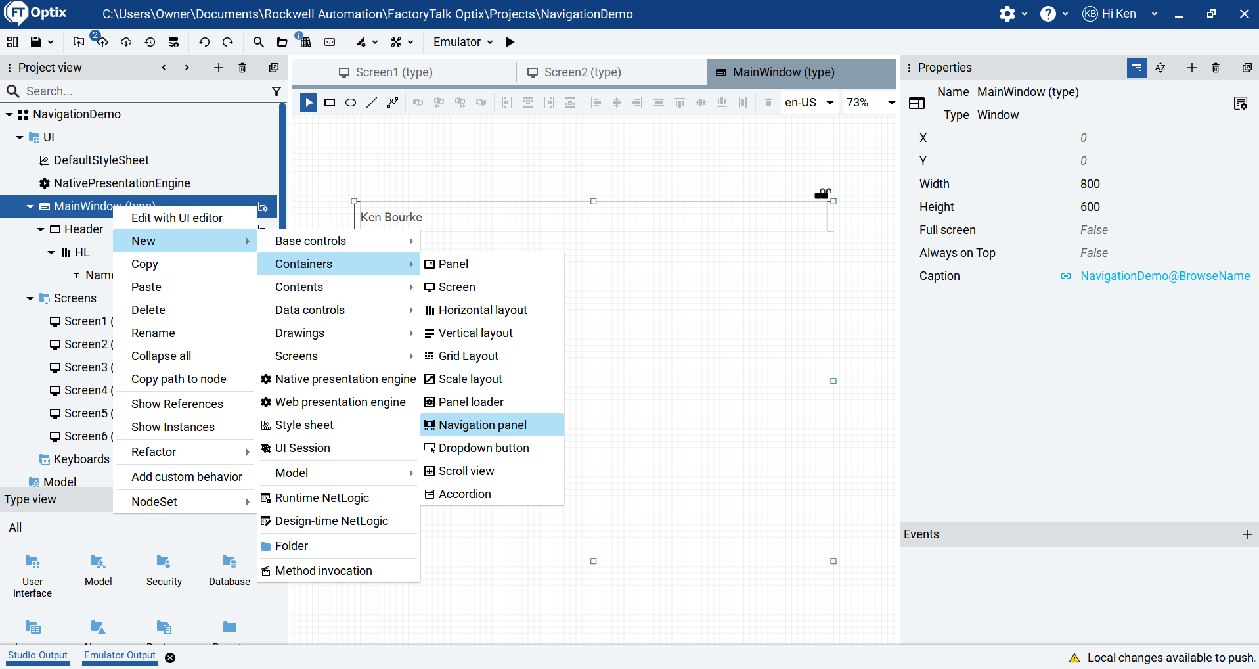Toggle the category grouping button in Properties
The image size is (1259, 669).
click(1137, 68)
